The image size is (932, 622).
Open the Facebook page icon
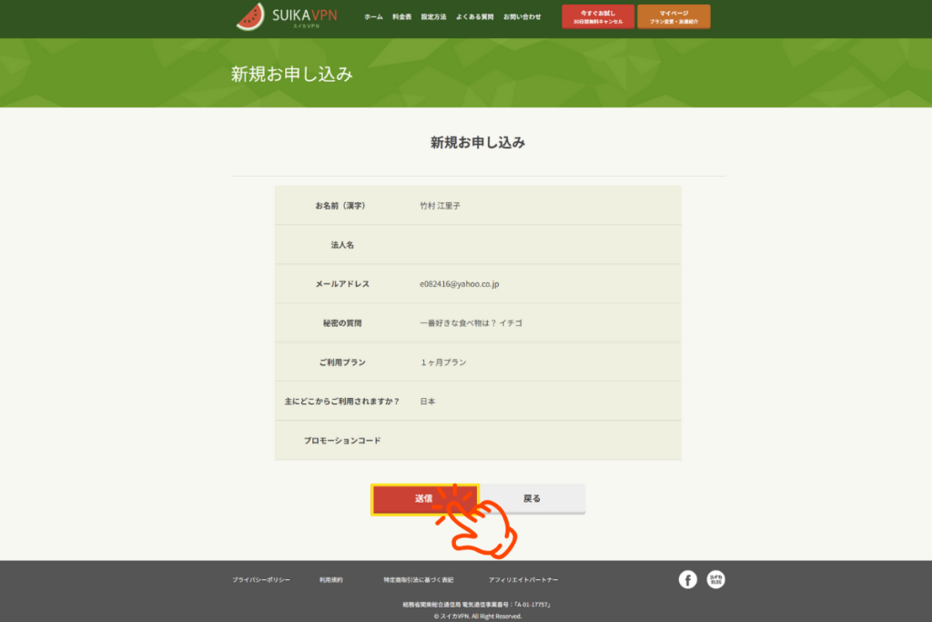point(688,579)
